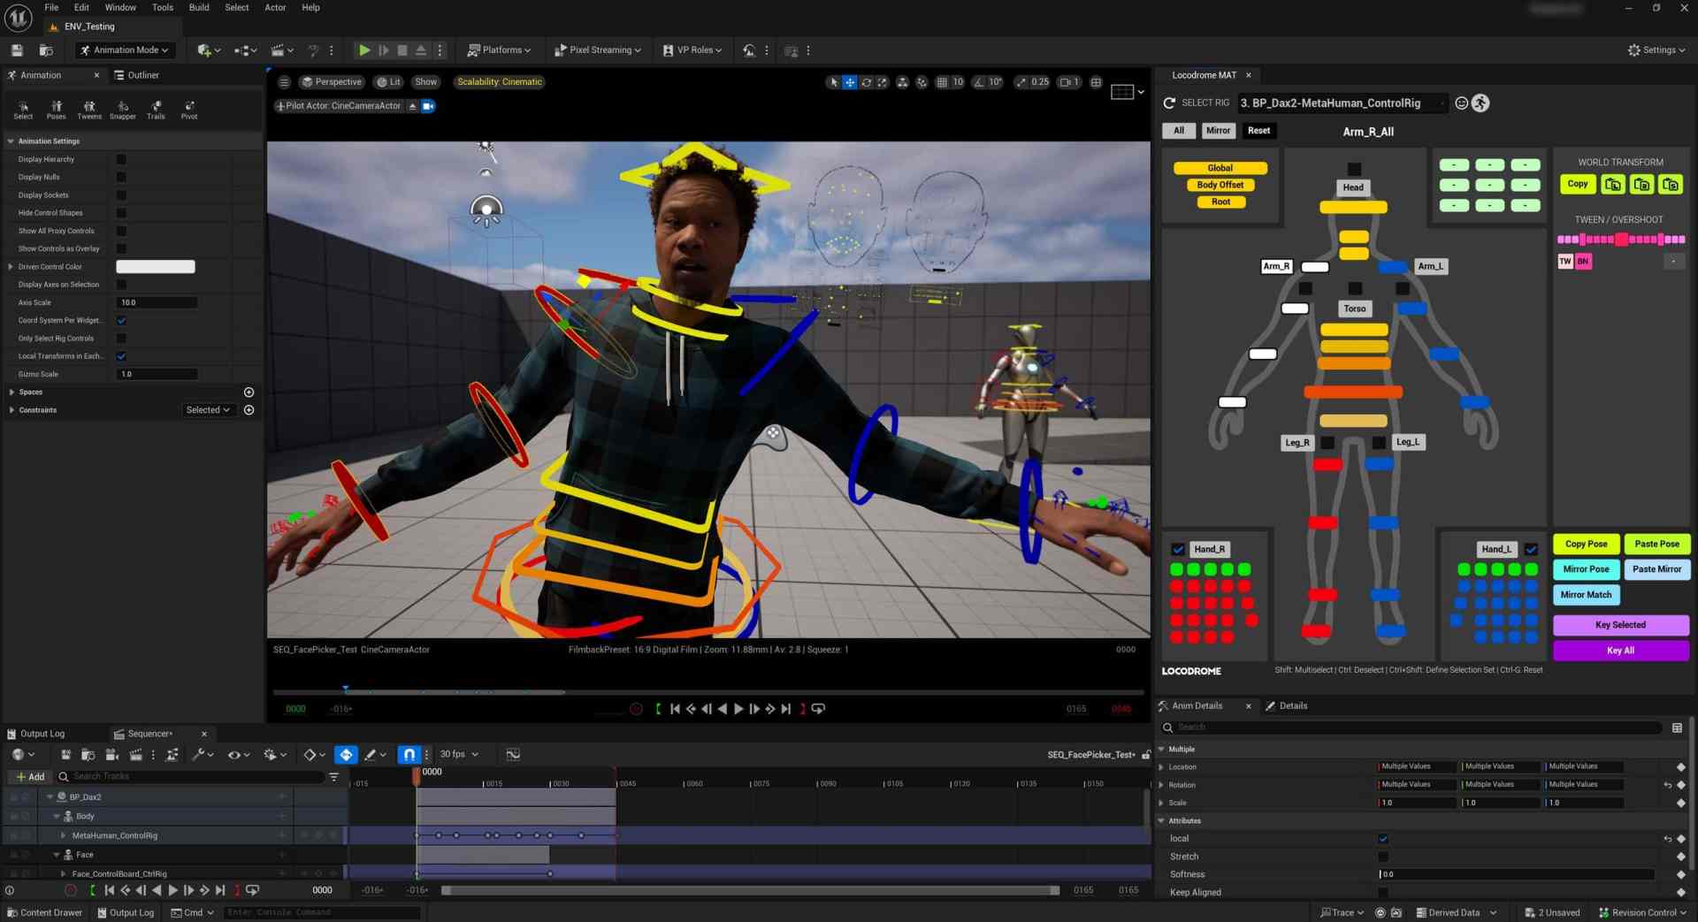The height and width of the screenshot is (922, 1698).
Task: Open the Trails tool
Action: pyautogui.click(x=156, y=110)
